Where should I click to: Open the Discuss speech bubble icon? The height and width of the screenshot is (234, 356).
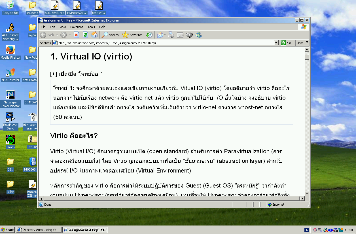(189, 35)
